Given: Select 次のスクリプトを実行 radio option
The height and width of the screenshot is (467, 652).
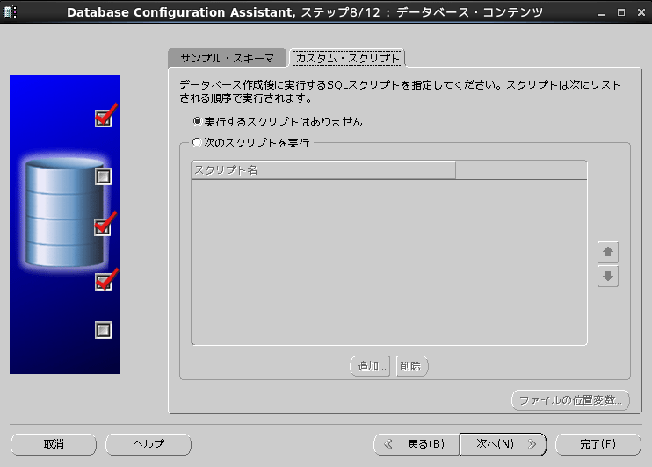Looking at the screenshot, I should tap(198, 142).
